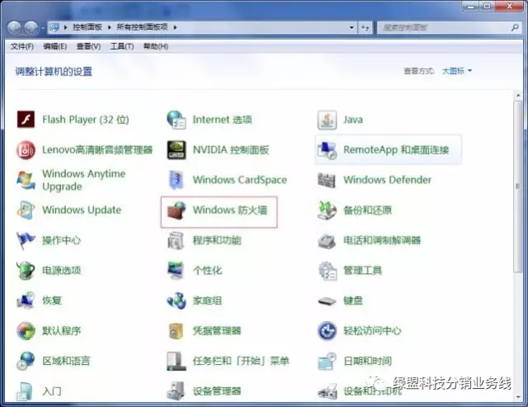
Task: Click the Windows 防火墙 text link
Action: 230,211
